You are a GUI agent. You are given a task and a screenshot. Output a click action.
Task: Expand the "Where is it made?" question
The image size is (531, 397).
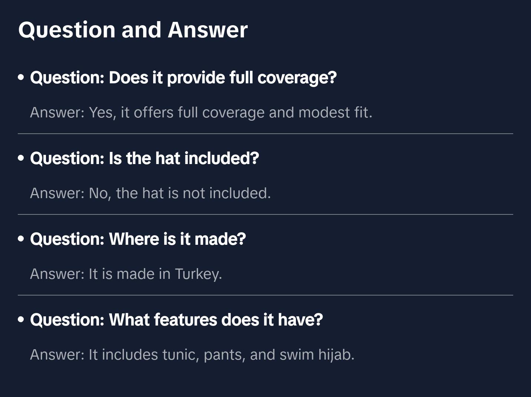[138, 239]
